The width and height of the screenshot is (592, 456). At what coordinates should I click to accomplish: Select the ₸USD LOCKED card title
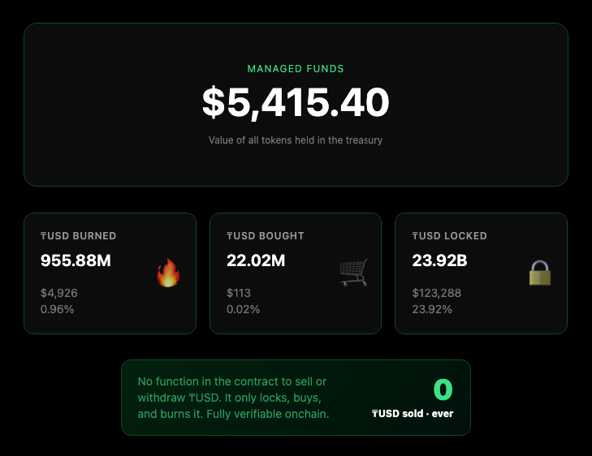450,236
